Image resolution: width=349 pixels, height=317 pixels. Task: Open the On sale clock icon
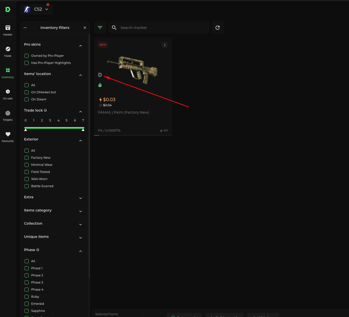(x=8, y=92)
